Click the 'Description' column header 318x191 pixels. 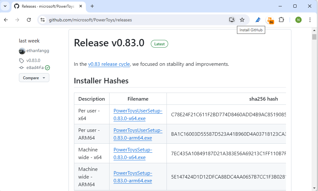[92, 99]
